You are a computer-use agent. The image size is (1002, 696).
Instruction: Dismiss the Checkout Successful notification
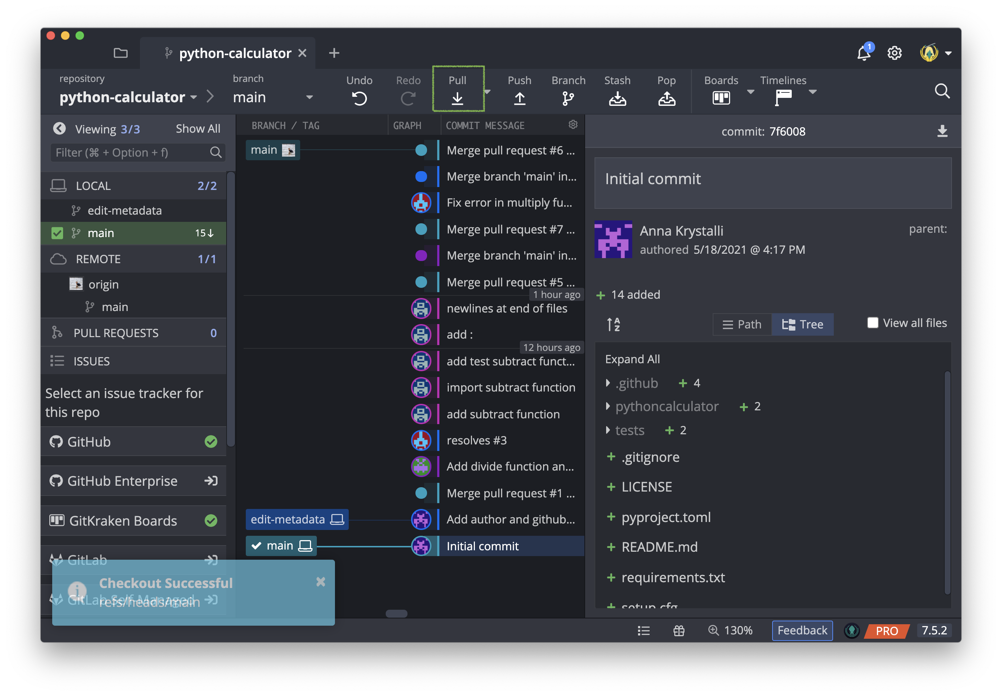point(320,581)
